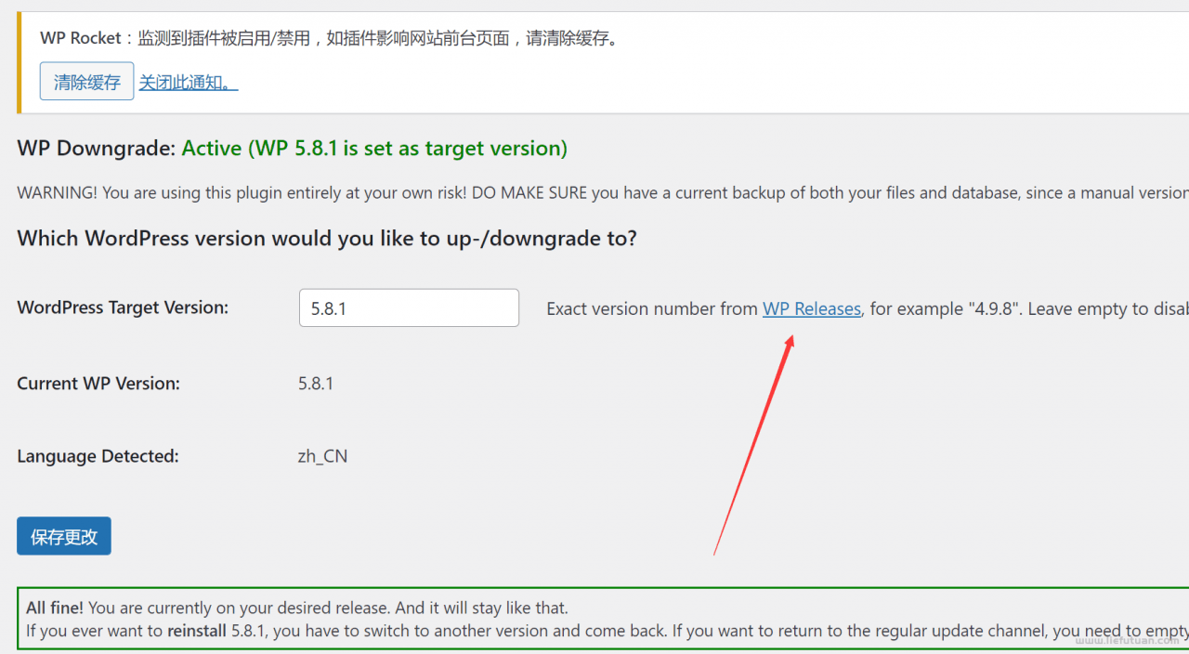This screenshot has width=1189, height=654.
Task: Click current version value 5.8.1
Action: [316, 383]
